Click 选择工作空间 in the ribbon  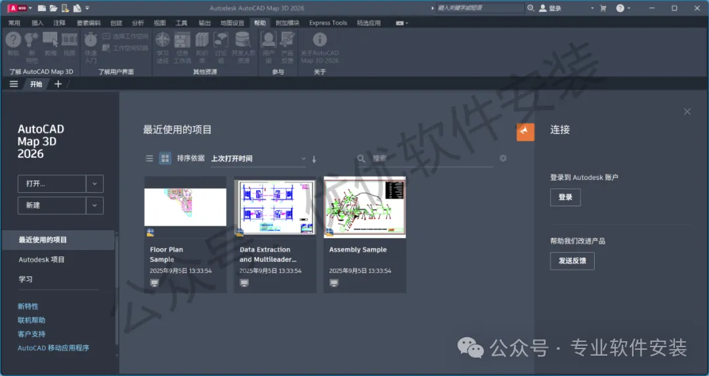coord(125,36)
